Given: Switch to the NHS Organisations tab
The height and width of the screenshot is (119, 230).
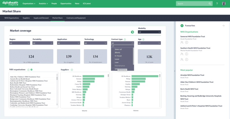Looking at the screenshot, I should [11, 18].
